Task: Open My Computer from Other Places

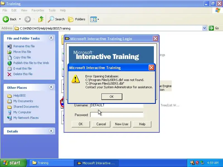Action: point(22,112)
